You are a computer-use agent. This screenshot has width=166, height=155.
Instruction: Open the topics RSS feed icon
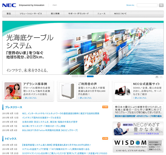[105, 138]
